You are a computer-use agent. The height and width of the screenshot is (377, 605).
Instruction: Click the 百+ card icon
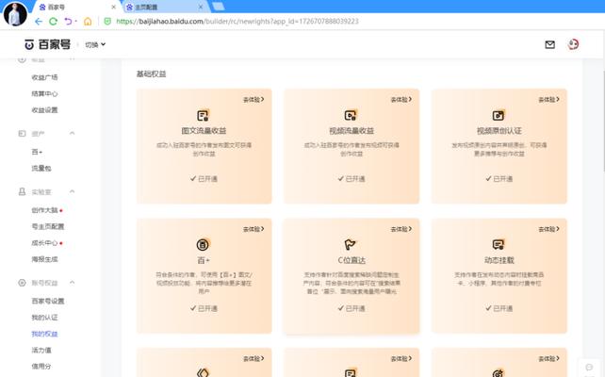tap(203, 244)
